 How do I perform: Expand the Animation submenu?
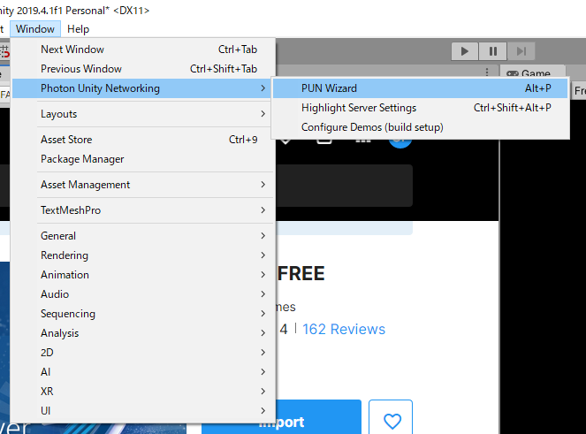(x=143, y=275)
